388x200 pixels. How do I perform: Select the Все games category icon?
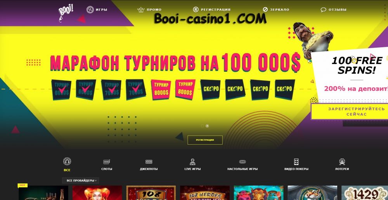[x=67, y=161]
